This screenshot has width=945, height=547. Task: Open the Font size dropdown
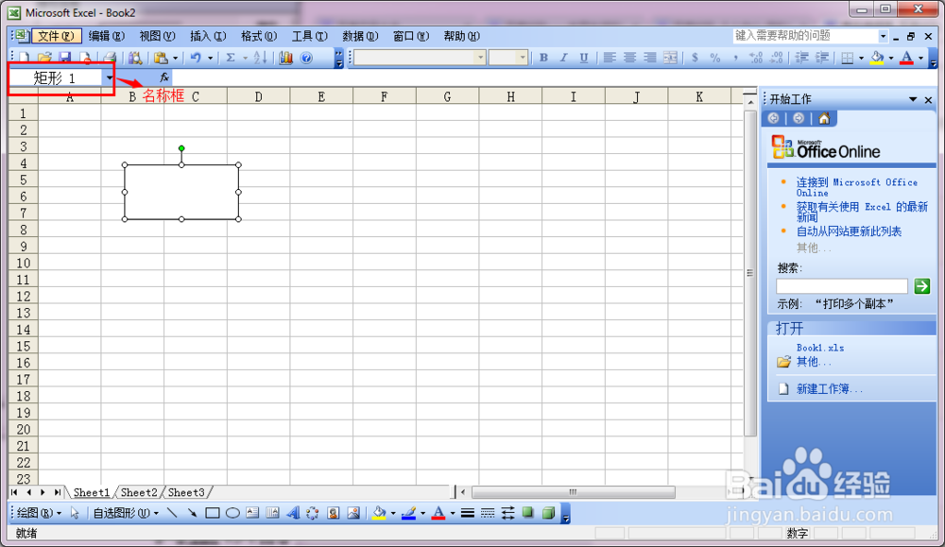tap(523, 58)
